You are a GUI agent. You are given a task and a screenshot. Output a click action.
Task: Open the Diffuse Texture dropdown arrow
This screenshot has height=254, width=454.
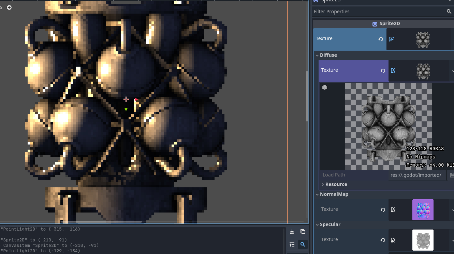pyautogui.click(x=453, y=71)
